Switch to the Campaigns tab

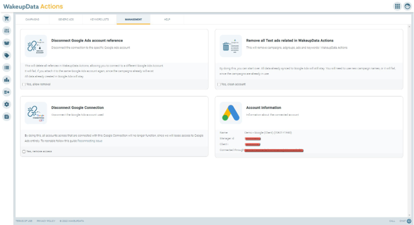[32, 20]
